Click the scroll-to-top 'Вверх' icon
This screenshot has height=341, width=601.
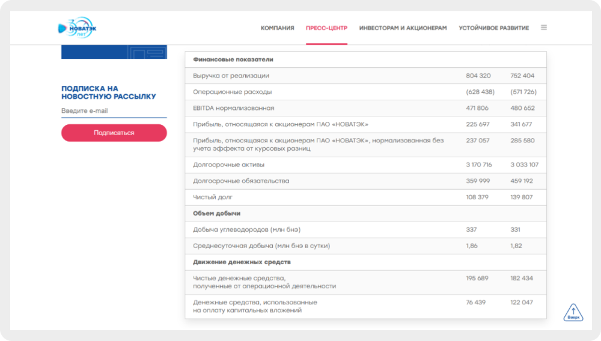573,312
